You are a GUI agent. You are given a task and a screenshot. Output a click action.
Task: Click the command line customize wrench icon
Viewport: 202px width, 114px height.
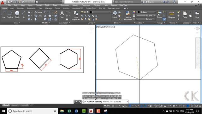click(x=80, y=102)
